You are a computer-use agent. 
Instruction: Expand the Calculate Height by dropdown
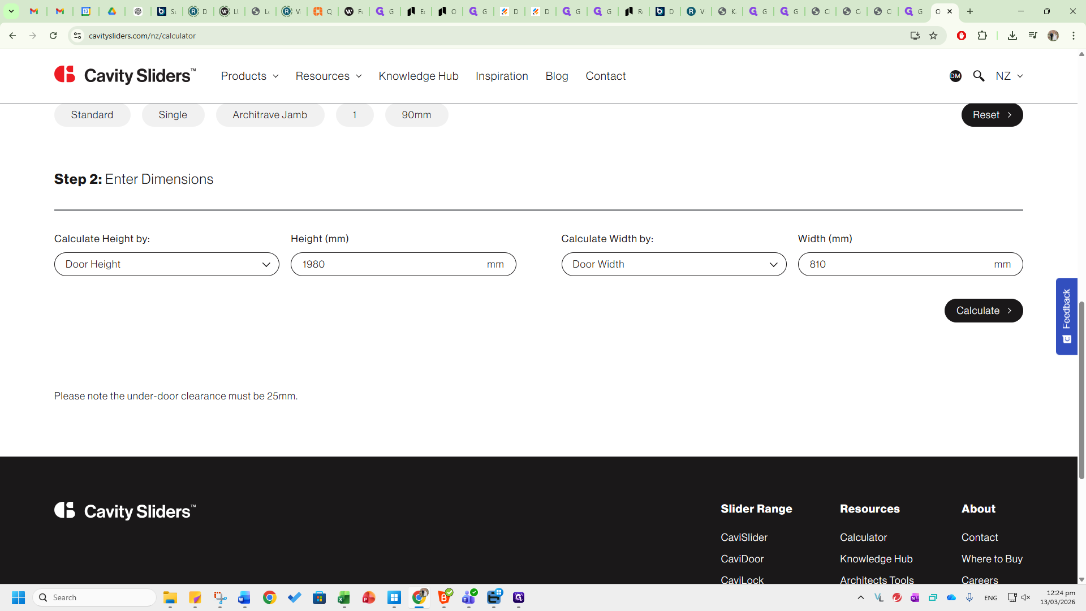click(x=167, y=264)
